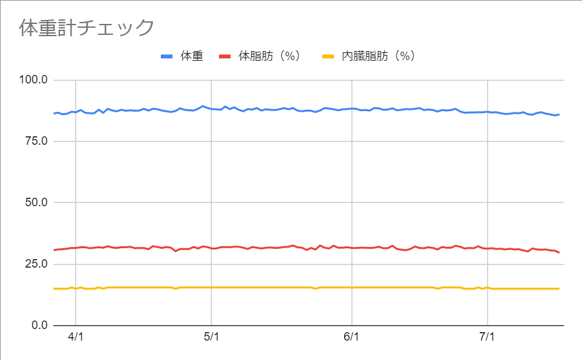Click the 7/1 date axis label
Viewport: 582px width, 360px height.
[487, 337]
